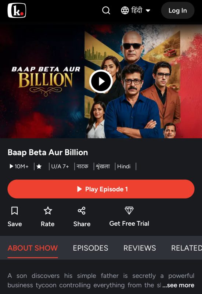Open the Kuku TV home logo
This screenshot has width=202, height=294.
[x=17, y=11]
